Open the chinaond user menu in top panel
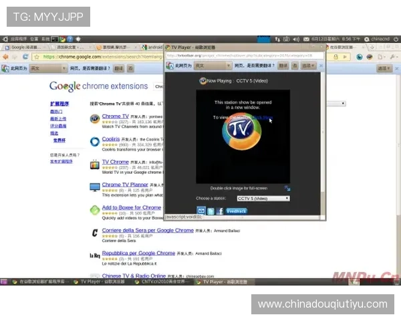Screen dimensions: 401x321 pos(377,39)
